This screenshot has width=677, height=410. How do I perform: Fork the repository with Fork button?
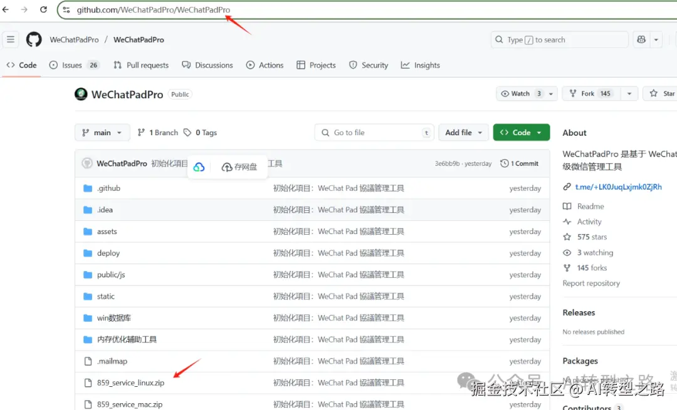coord(591,93)
